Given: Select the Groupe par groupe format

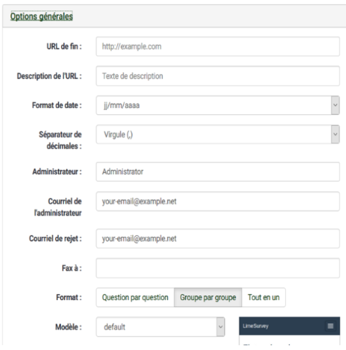Looking at the screenshot, I should tap(208, 298).
